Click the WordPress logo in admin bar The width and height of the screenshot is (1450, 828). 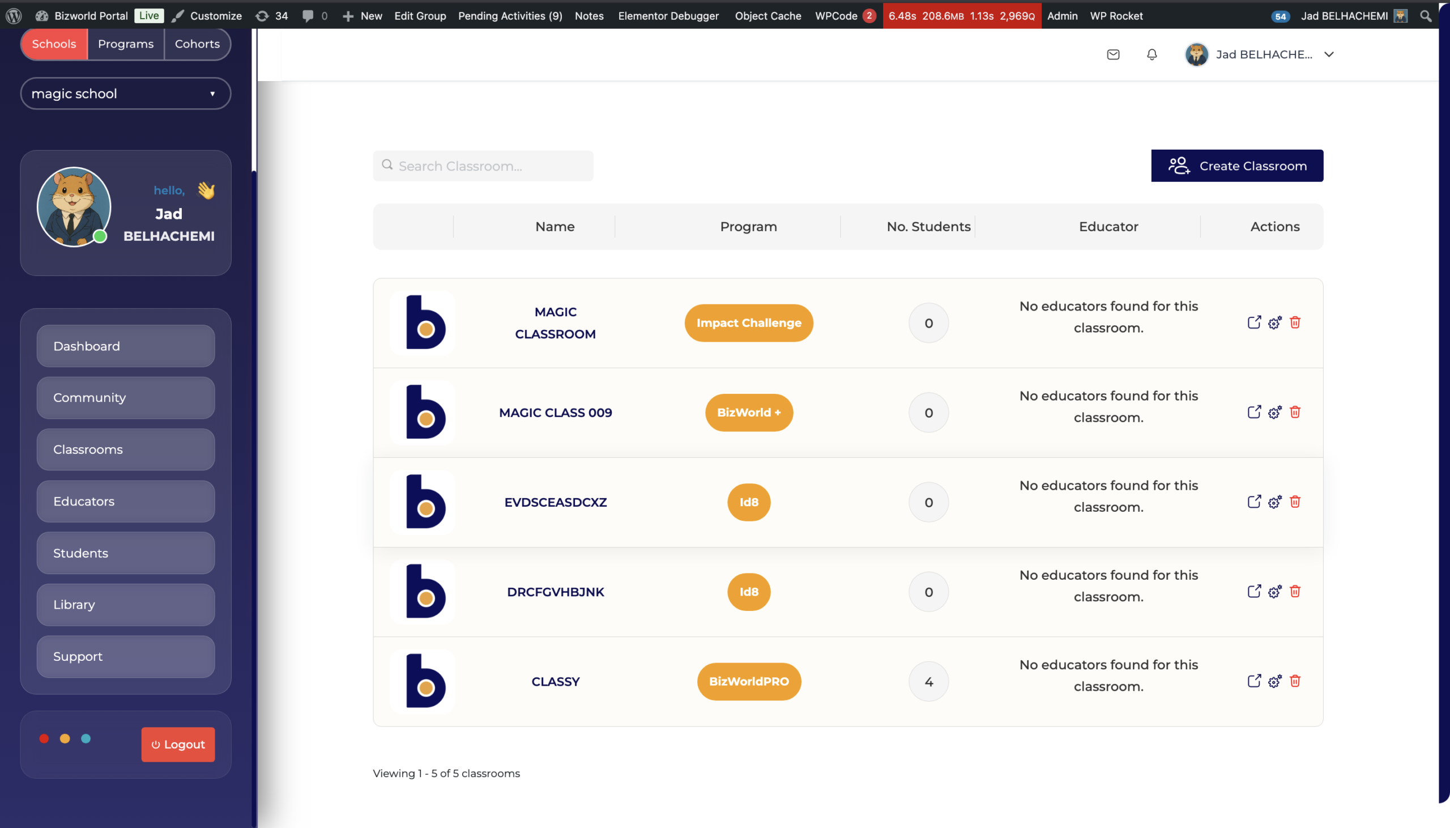pos(14,16)
